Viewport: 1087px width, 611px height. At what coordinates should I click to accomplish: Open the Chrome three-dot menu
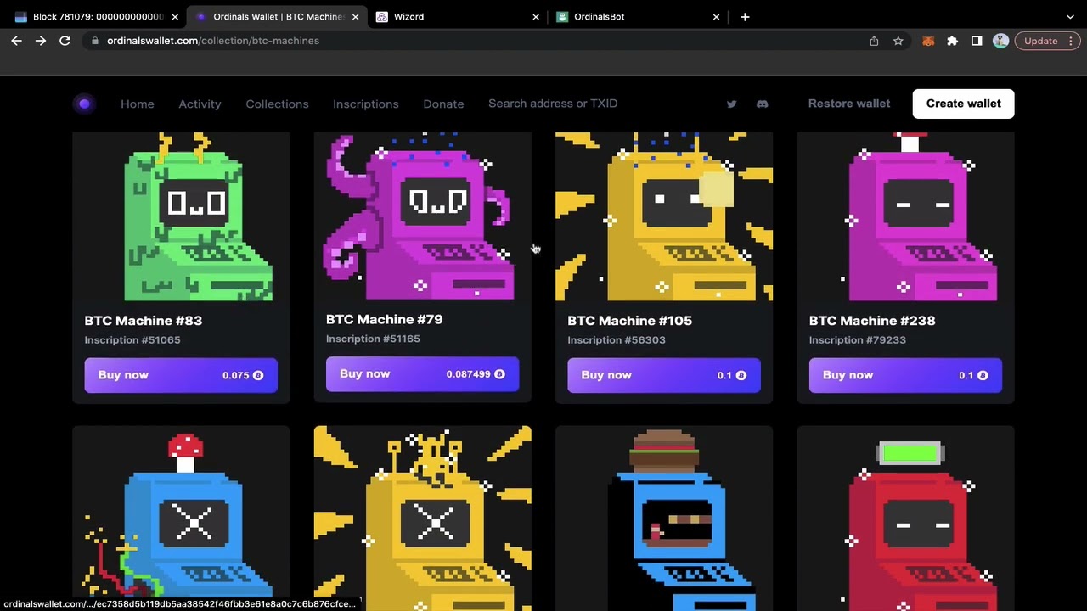[x=1072, y=41]
